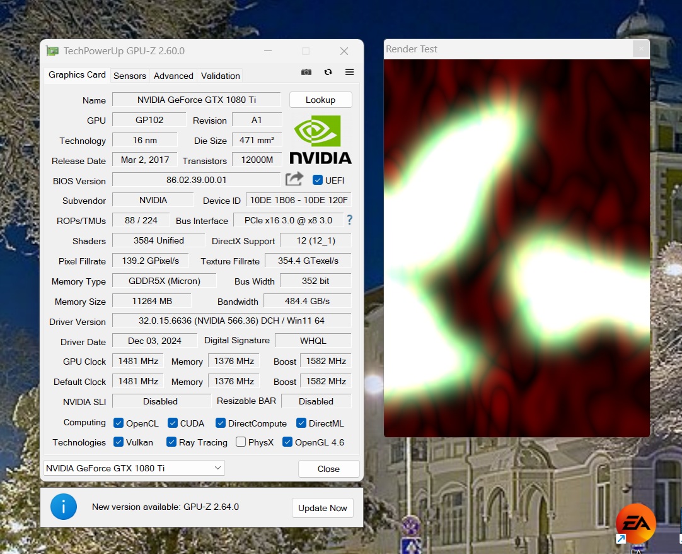Screen dimensions: 682x554
Task: Click the Driver Date value Dec 03, 2024
Action: pos(154,341)
